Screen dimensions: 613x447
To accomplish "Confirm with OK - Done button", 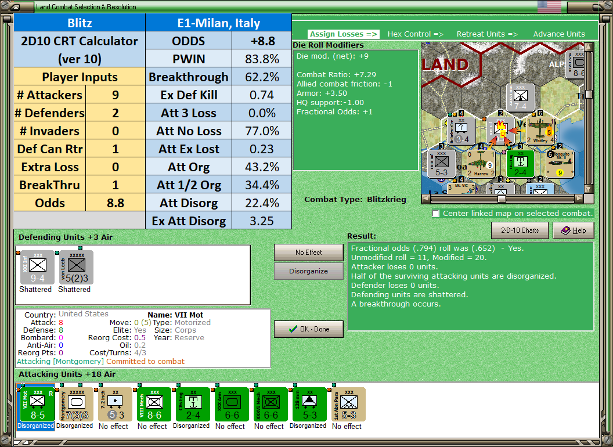I will [x=309, y=329].
